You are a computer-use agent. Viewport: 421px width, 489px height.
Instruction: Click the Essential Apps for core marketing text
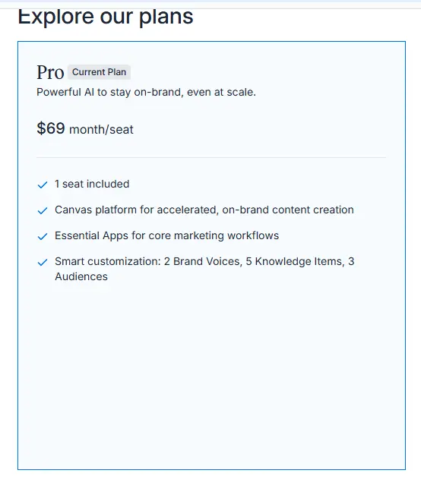click(166, 235)
